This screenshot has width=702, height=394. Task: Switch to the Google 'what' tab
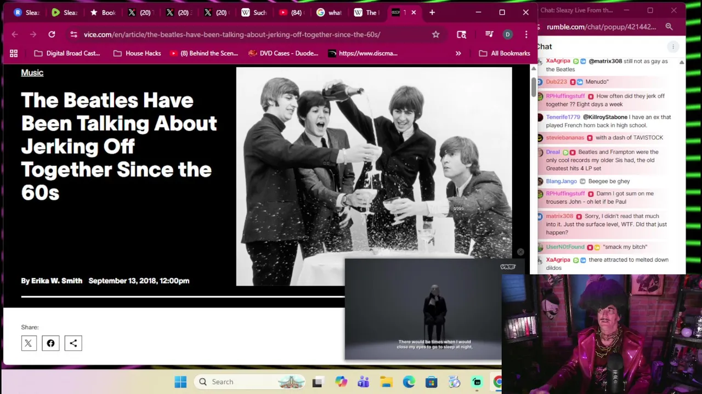coord(329,12)
